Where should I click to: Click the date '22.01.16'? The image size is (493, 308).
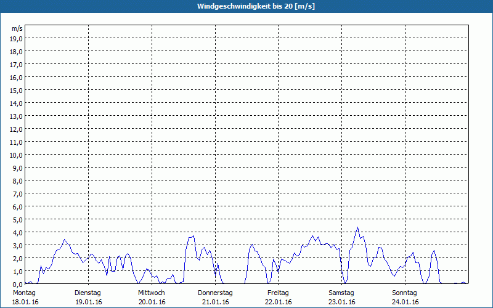279,302
